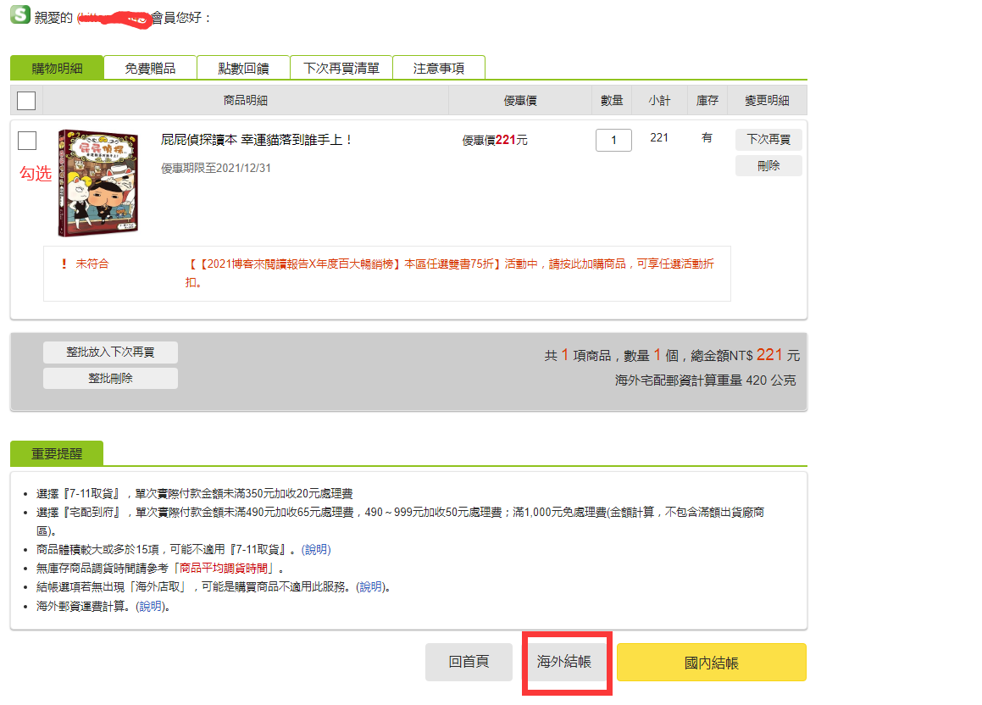
Task: Click the red exclamation warning icon
Action: tap(64, 264)
